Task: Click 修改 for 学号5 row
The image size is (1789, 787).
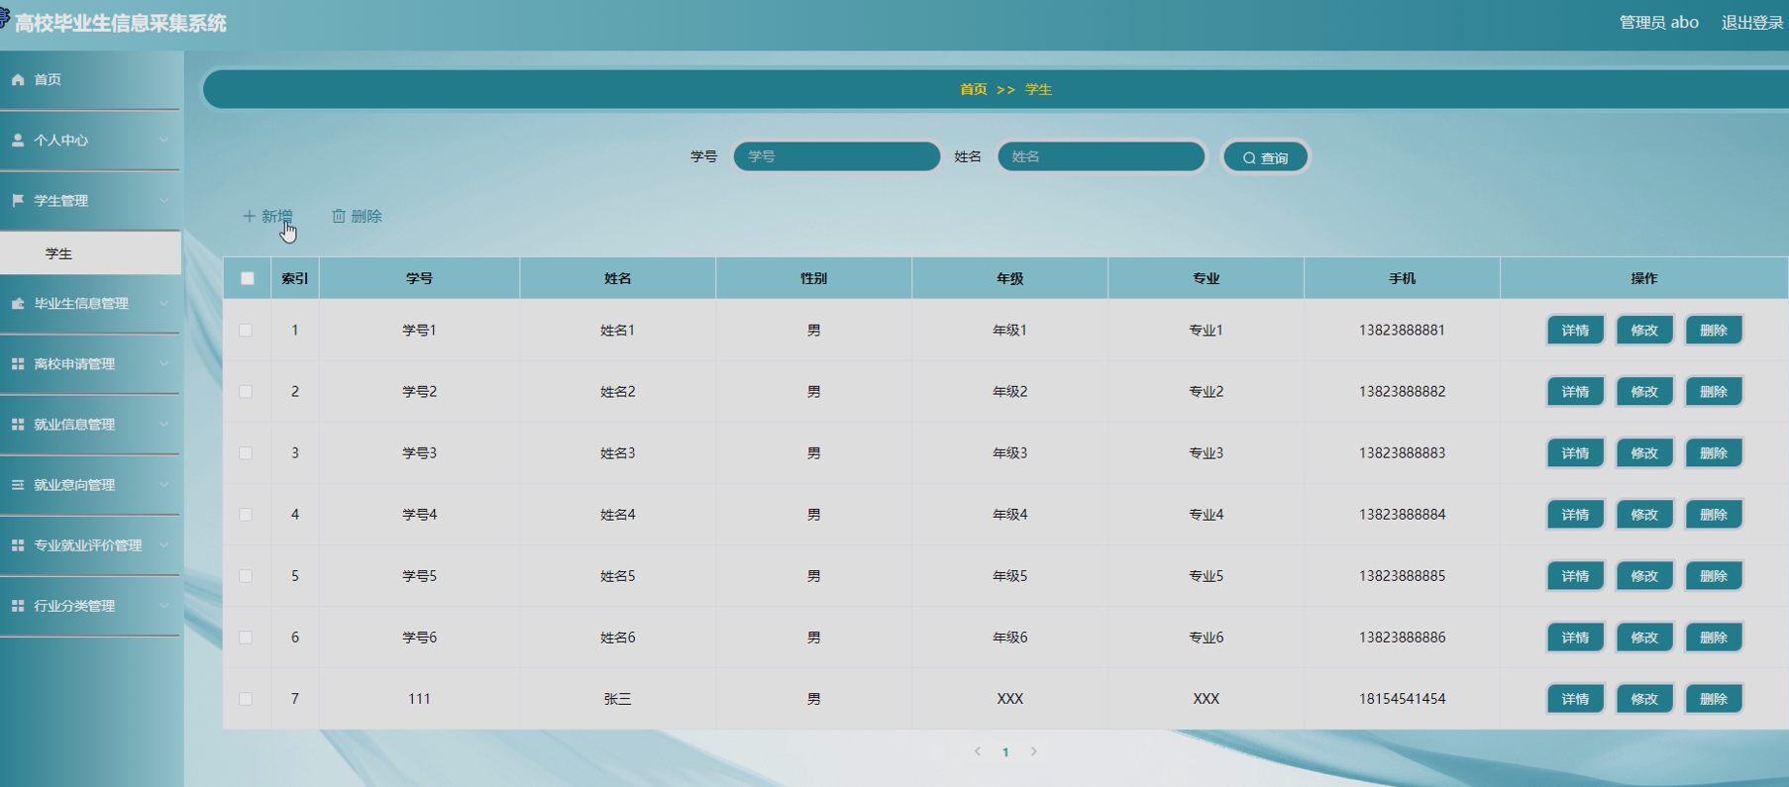Action: pos(1644,575)
